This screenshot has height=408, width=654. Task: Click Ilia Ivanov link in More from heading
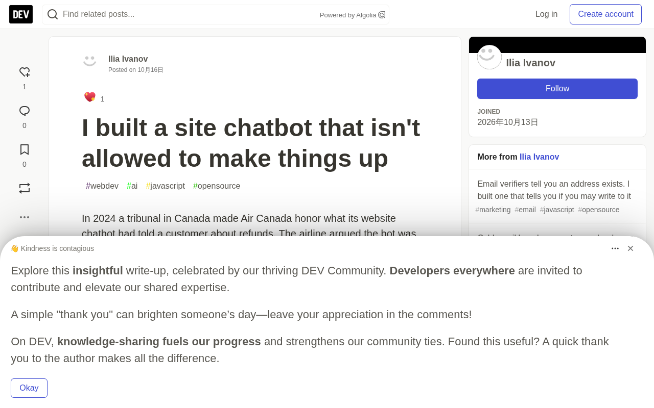[539, 157]
